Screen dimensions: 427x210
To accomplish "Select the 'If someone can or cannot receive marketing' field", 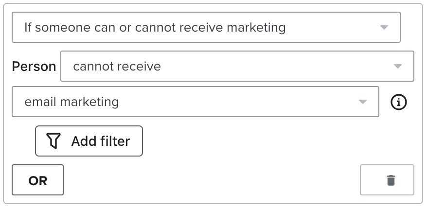I will coord(155,28).
